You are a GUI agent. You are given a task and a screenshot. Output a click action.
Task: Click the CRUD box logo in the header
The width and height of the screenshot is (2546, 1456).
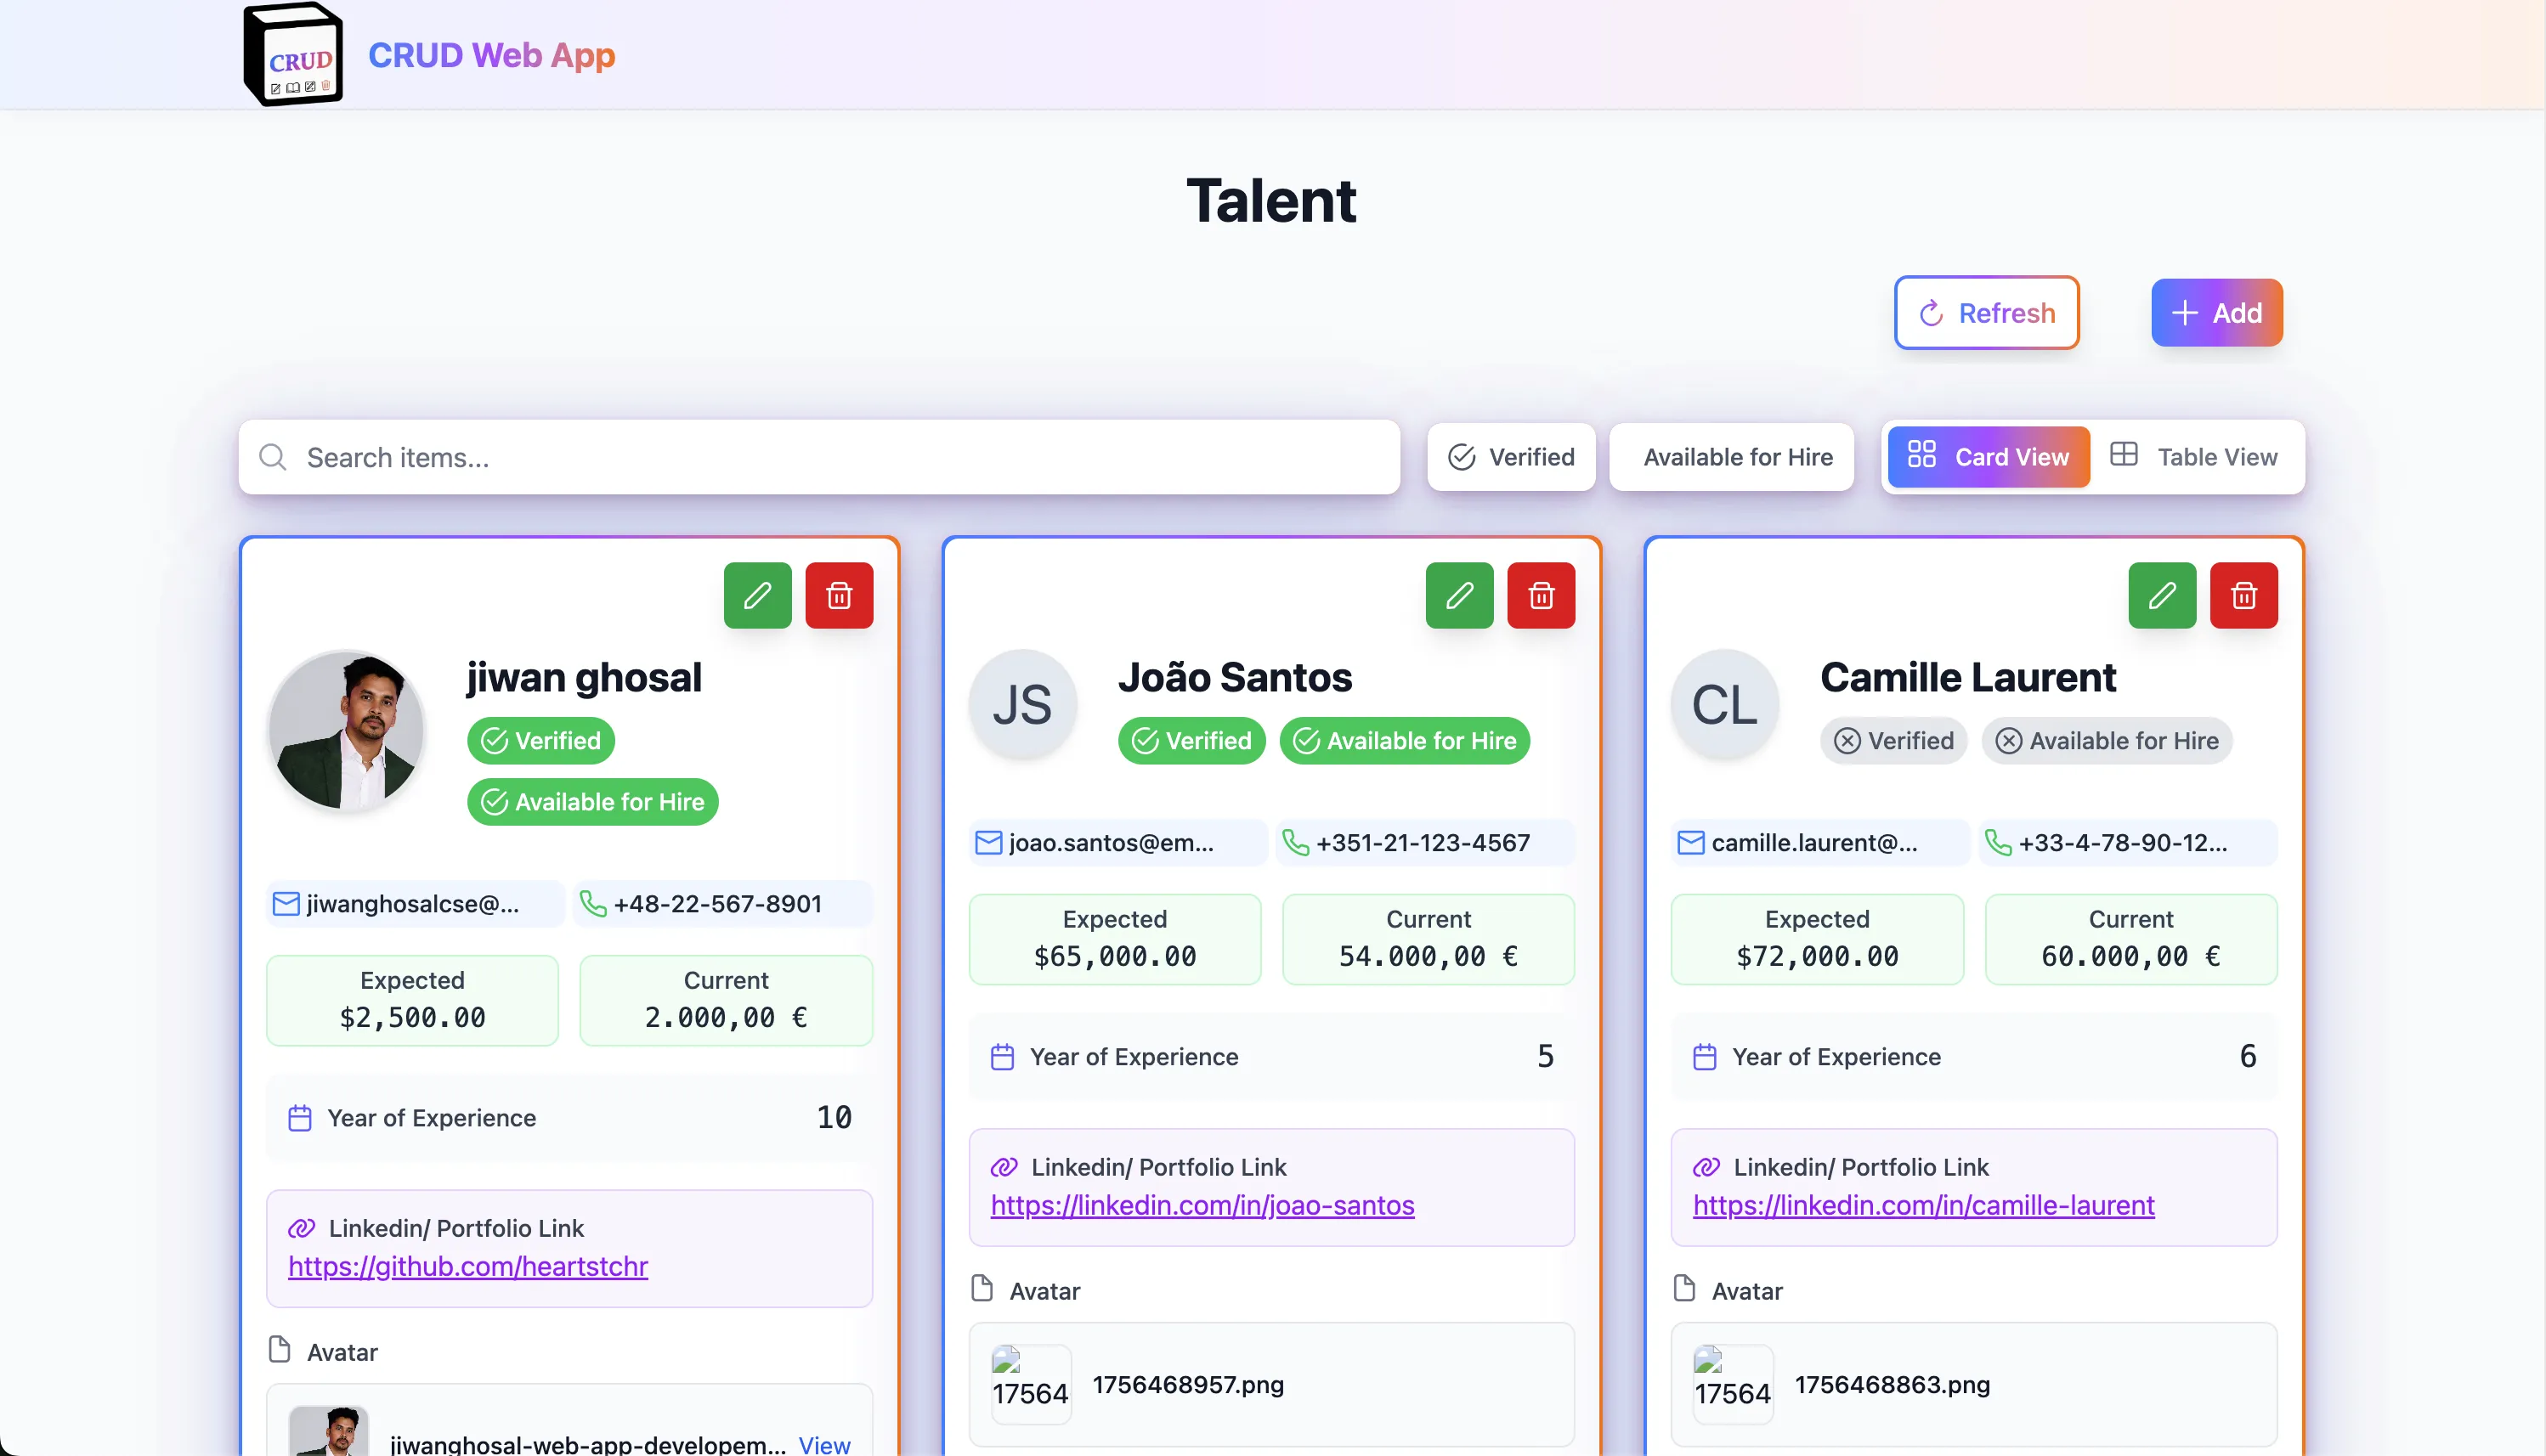pos(294,55)
